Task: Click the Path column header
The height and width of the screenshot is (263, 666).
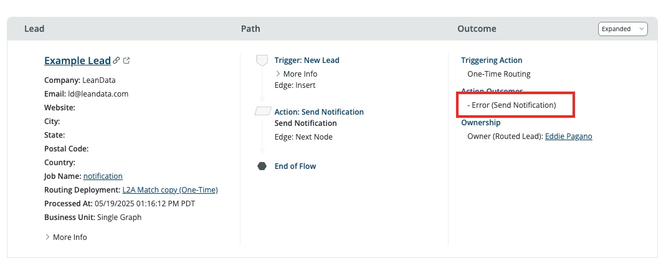Action: (250, 29)
